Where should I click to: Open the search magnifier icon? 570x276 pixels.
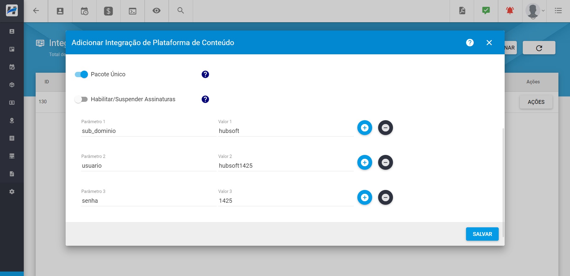pyautogui.click(x=181, y=11)
